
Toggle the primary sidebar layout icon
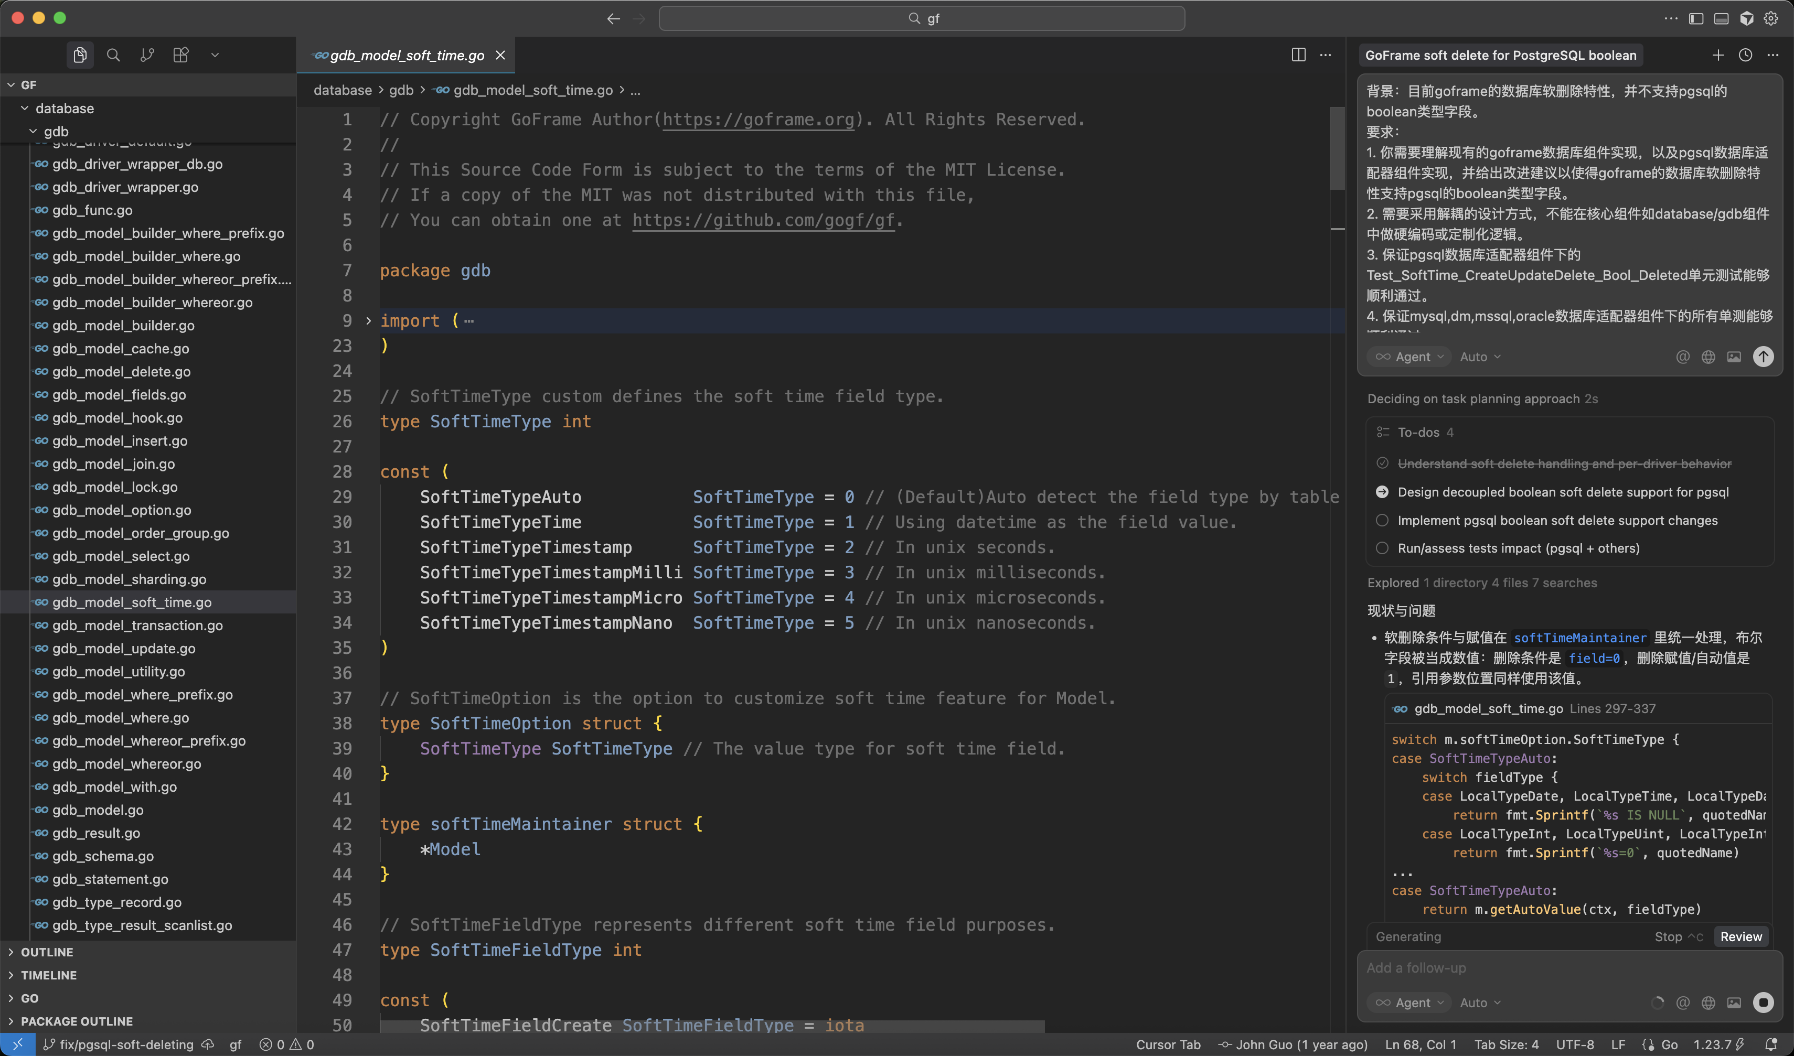1696,18
